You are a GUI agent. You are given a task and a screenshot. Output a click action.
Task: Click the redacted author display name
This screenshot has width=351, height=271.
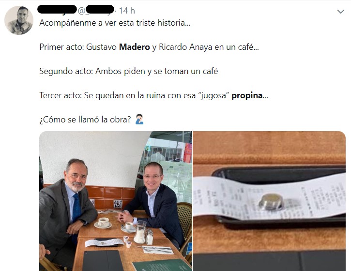(57, 9)
